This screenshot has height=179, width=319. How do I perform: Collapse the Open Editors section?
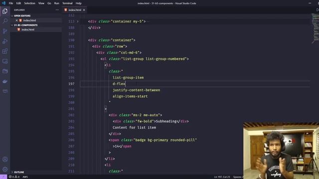pyautogui.click(x=22, y=15)
